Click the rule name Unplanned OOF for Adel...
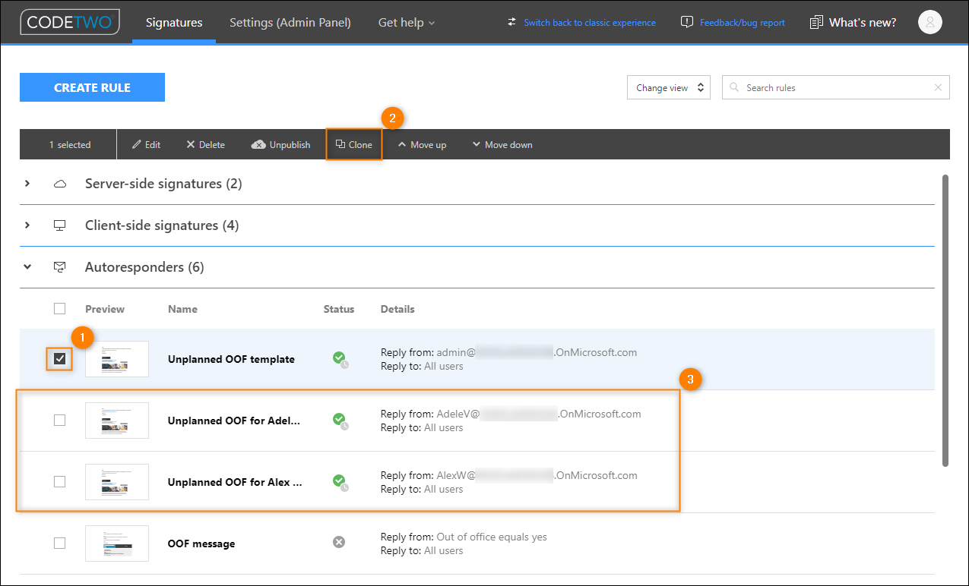This screenshot has height=586, width=969. pos(234,421)
